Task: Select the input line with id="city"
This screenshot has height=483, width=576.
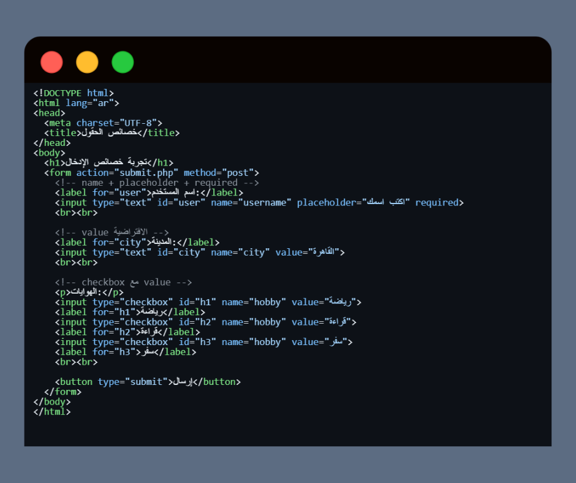Action: [200, 253]
